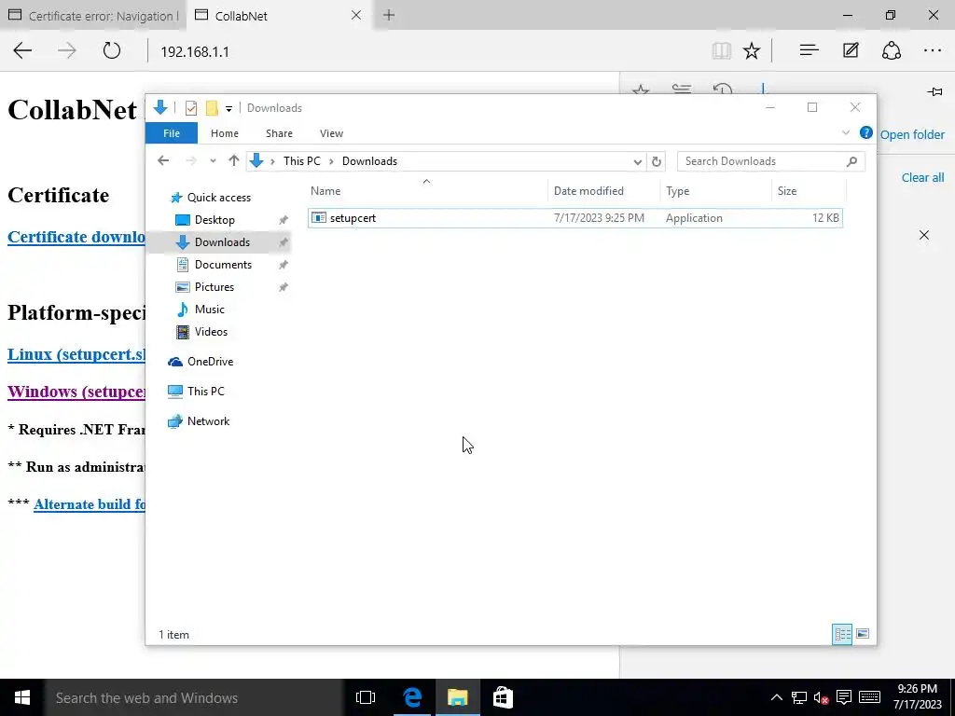Dismiss the download entry in Edge hub
Image resolution: width=955 pixels, height=716 pixels.
click(924, 235)
